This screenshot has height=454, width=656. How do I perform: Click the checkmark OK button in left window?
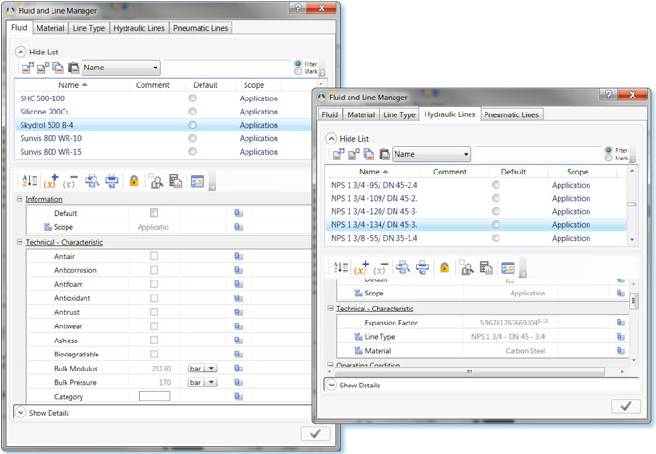tap(316, 434)
